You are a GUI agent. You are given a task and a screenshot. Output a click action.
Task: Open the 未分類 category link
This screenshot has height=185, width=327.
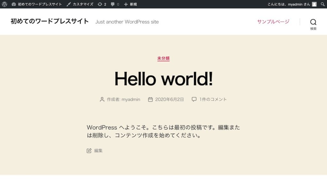click(163, 59)
